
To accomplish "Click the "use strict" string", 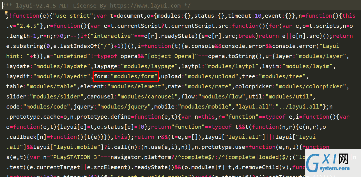I will [73, 16].
